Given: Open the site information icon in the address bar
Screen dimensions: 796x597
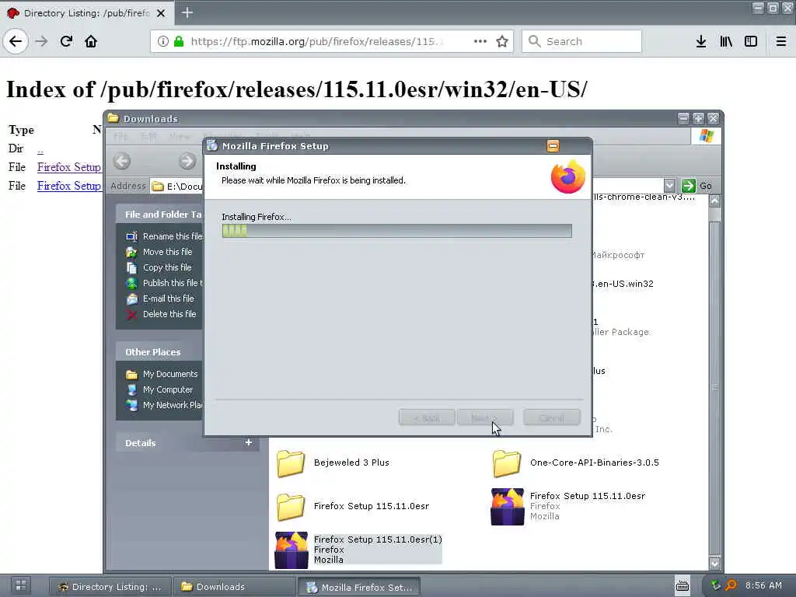Looking at the screenshot, I should click(x=163, y=41).
